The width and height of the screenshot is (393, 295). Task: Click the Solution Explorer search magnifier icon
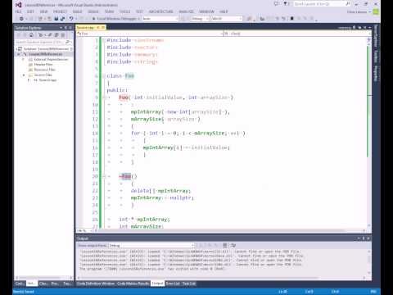tap(67, 42)
